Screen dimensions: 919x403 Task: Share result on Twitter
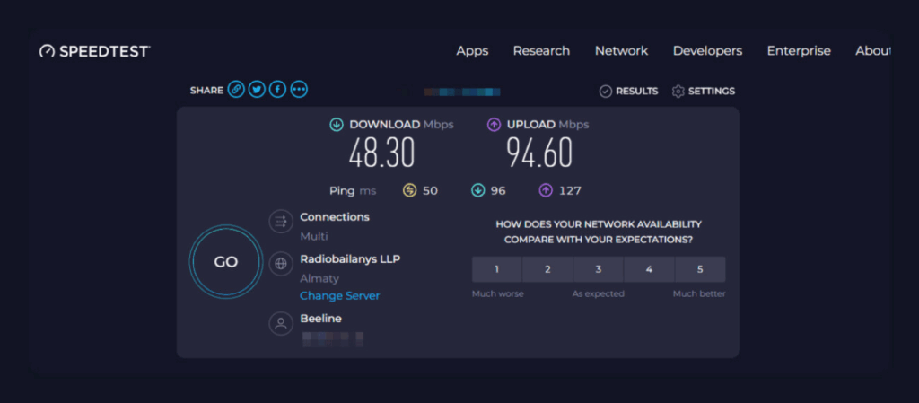(257, 90)
